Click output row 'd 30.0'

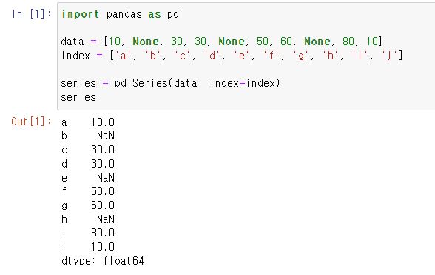[x=88, y=164]
